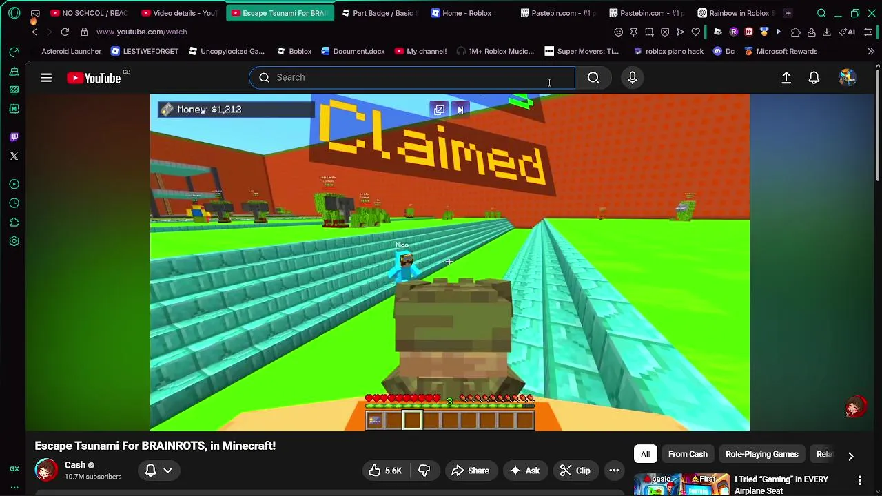882x496 pixels.
Task: Open LESTWEFORGET bookmark
Action: pyautogui.click(x=144, y=51)
